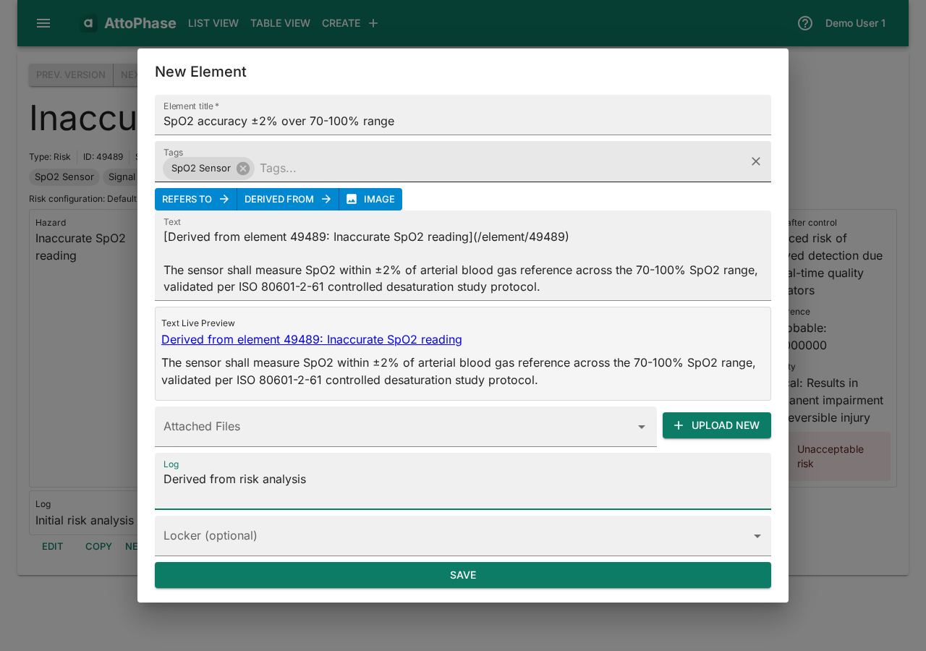
Task: Upload a new attached file
Action: click(x=716, y=425)
